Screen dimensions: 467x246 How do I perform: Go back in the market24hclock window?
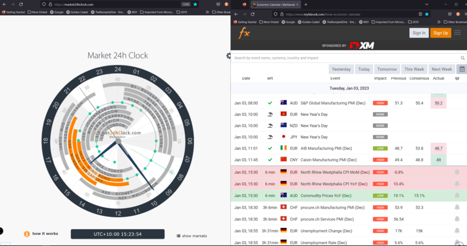click(x=5, y=5)
